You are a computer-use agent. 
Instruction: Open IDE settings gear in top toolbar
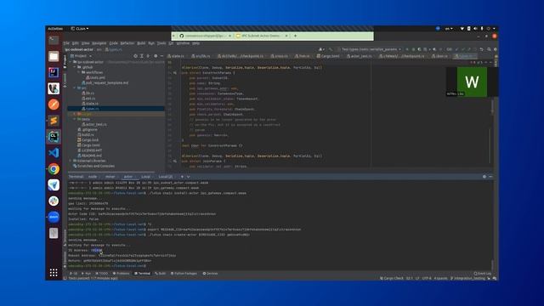coord(495,49)
